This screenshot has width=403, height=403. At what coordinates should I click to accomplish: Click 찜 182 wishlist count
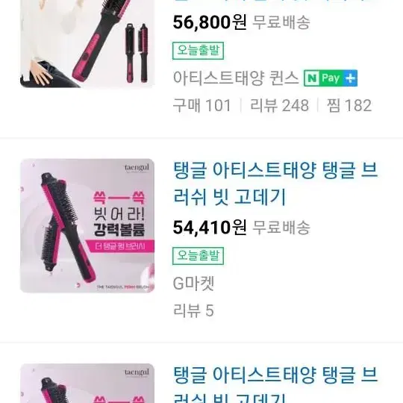349,105
